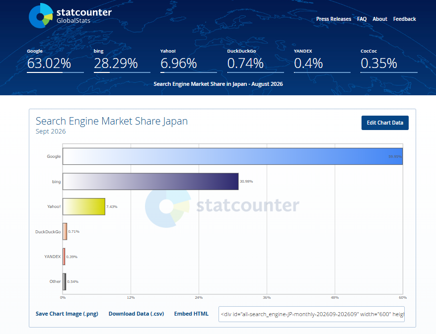Screen dimensions: 436x334
Task: Select the embed HTML code field
Action: 311,314
